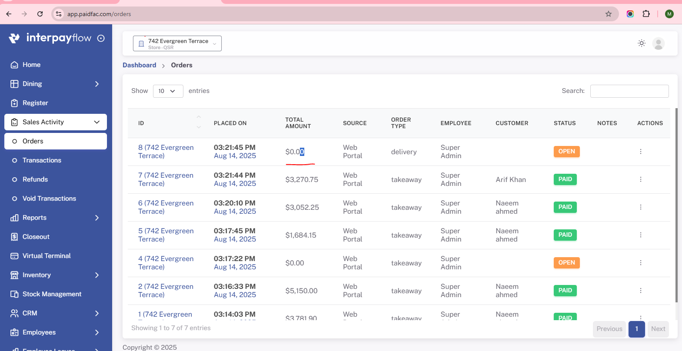The width and height of the screenshot is (682, 351).
Task: Click the Previous pagination button
Action: click(x=609, y=329)
